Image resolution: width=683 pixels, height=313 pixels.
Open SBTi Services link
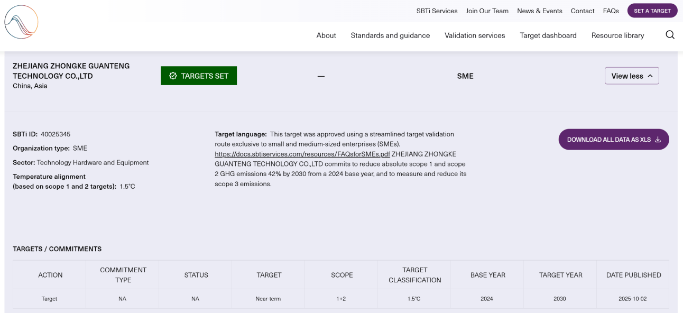click(x=437, y=11)
